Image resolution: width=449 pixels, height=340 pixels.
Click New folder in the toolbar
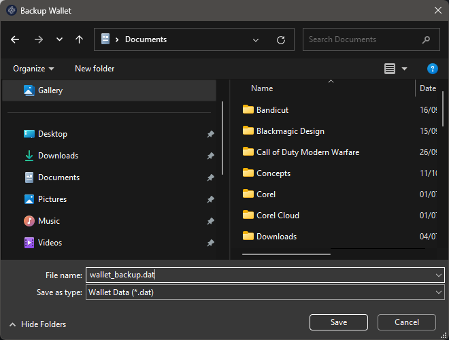[x=95, y=69]
